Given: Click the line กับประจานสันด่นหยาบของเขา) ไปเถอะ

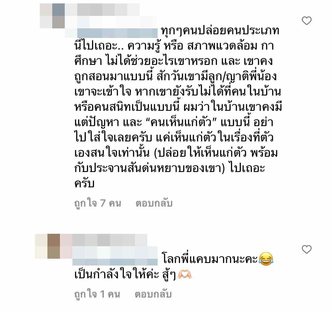Looking at the screenshot, I should click(169, 168).
